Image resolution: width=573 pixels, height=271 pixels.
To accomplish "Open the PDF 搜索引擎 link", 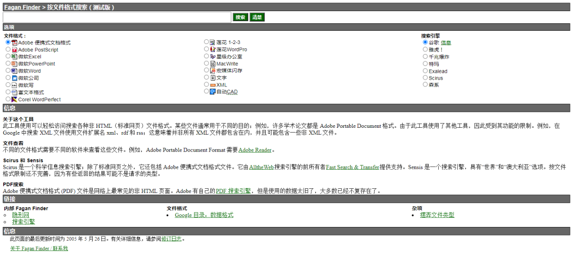I will tap(233, 190).
